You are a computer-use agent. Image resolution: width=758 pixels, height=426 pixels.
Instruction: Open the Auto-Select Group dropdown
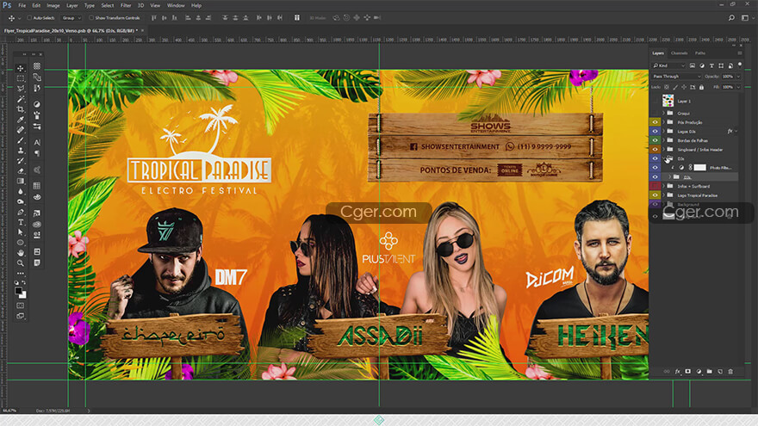71,18
